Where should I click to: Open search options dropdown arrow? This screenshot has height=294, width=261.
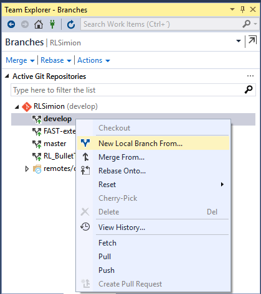255,24
